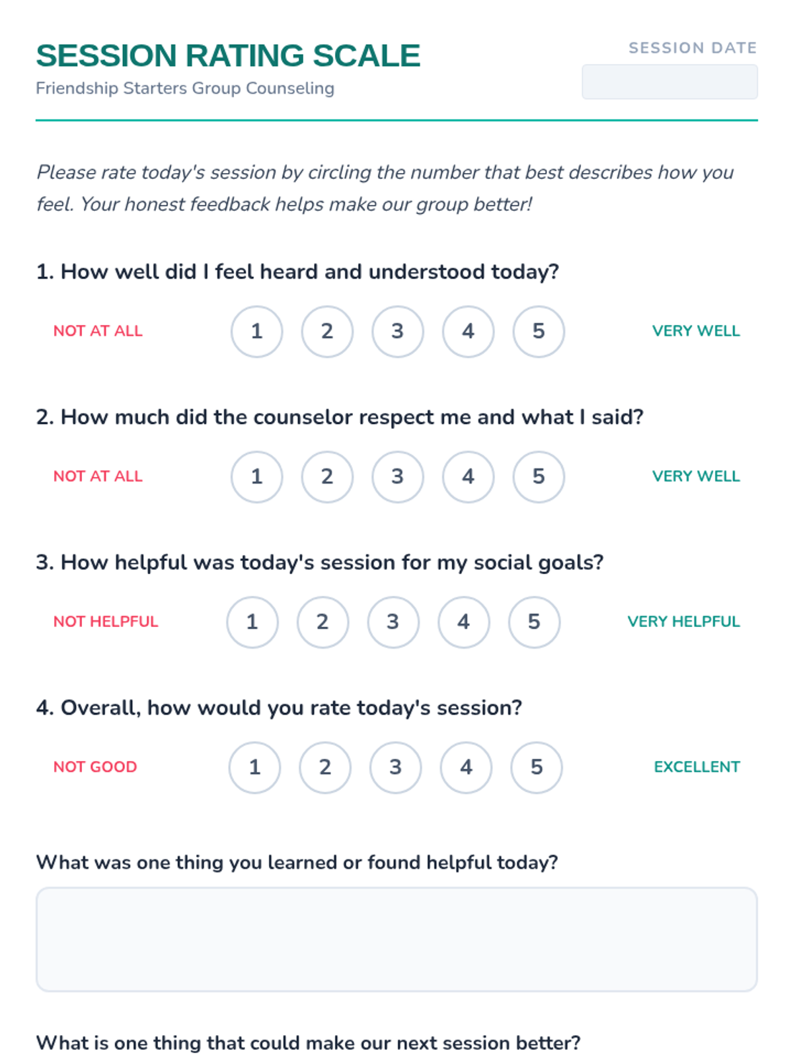Pick rating 5 for counselor respect question
Viewport: 793px width, 1057px height.
[x=539, y=476]
